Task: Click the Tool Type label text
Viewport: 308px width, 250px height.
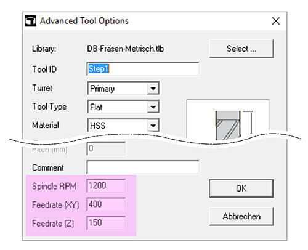Action: pos(49,107)
